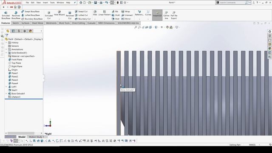Click the Zoom to Fit view icon
The image size is (272, 153).
pos(136,27)
